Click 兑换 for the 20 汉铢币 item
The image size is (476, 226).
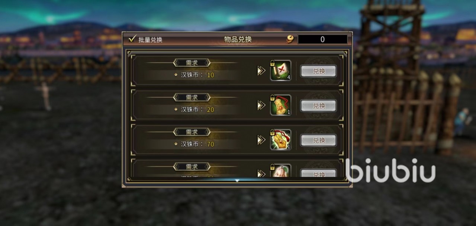(x=319, y=106)
